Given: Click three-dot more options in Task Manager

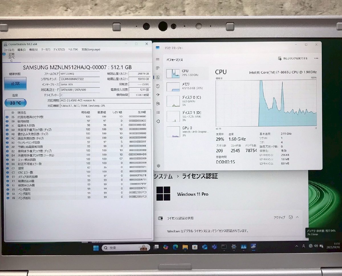Looking at the screenshot, I should point(316,58).
